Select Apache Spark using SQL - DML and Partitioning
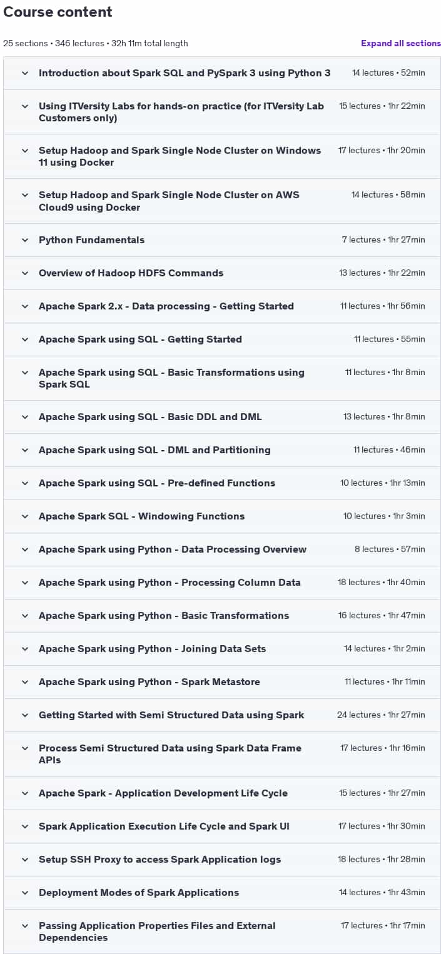 [x=155, y=450]
